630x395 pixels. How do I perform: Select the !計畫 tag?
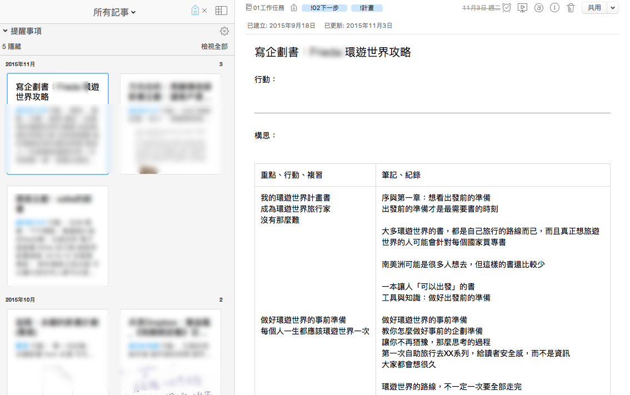pos(367,8)
